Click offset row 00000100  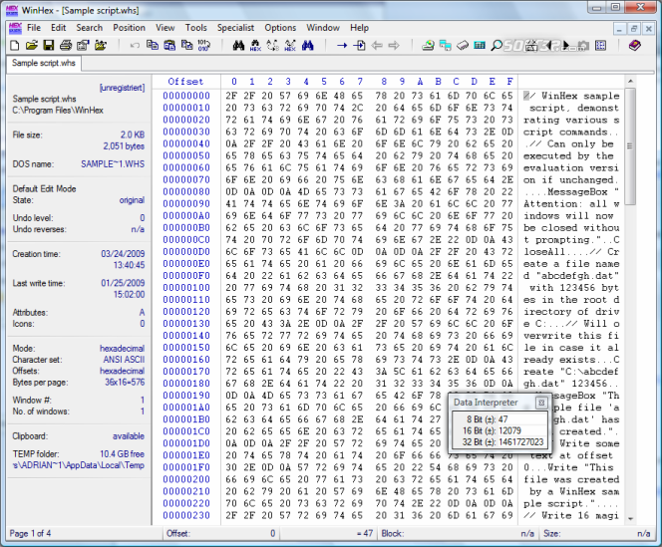pos(186,287)
